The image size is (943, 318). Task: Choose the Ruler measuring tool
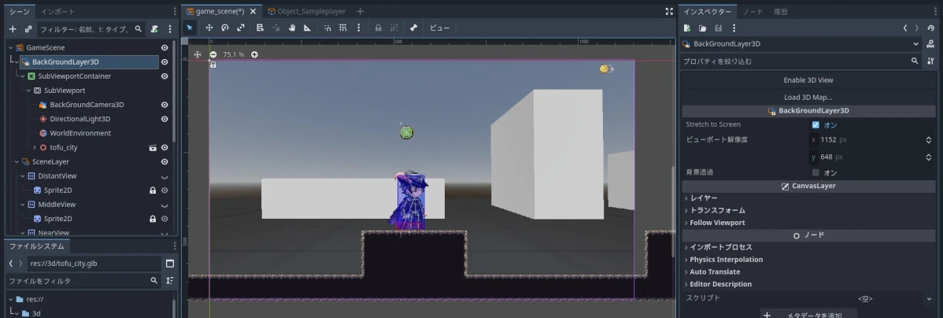click(307, 28)
